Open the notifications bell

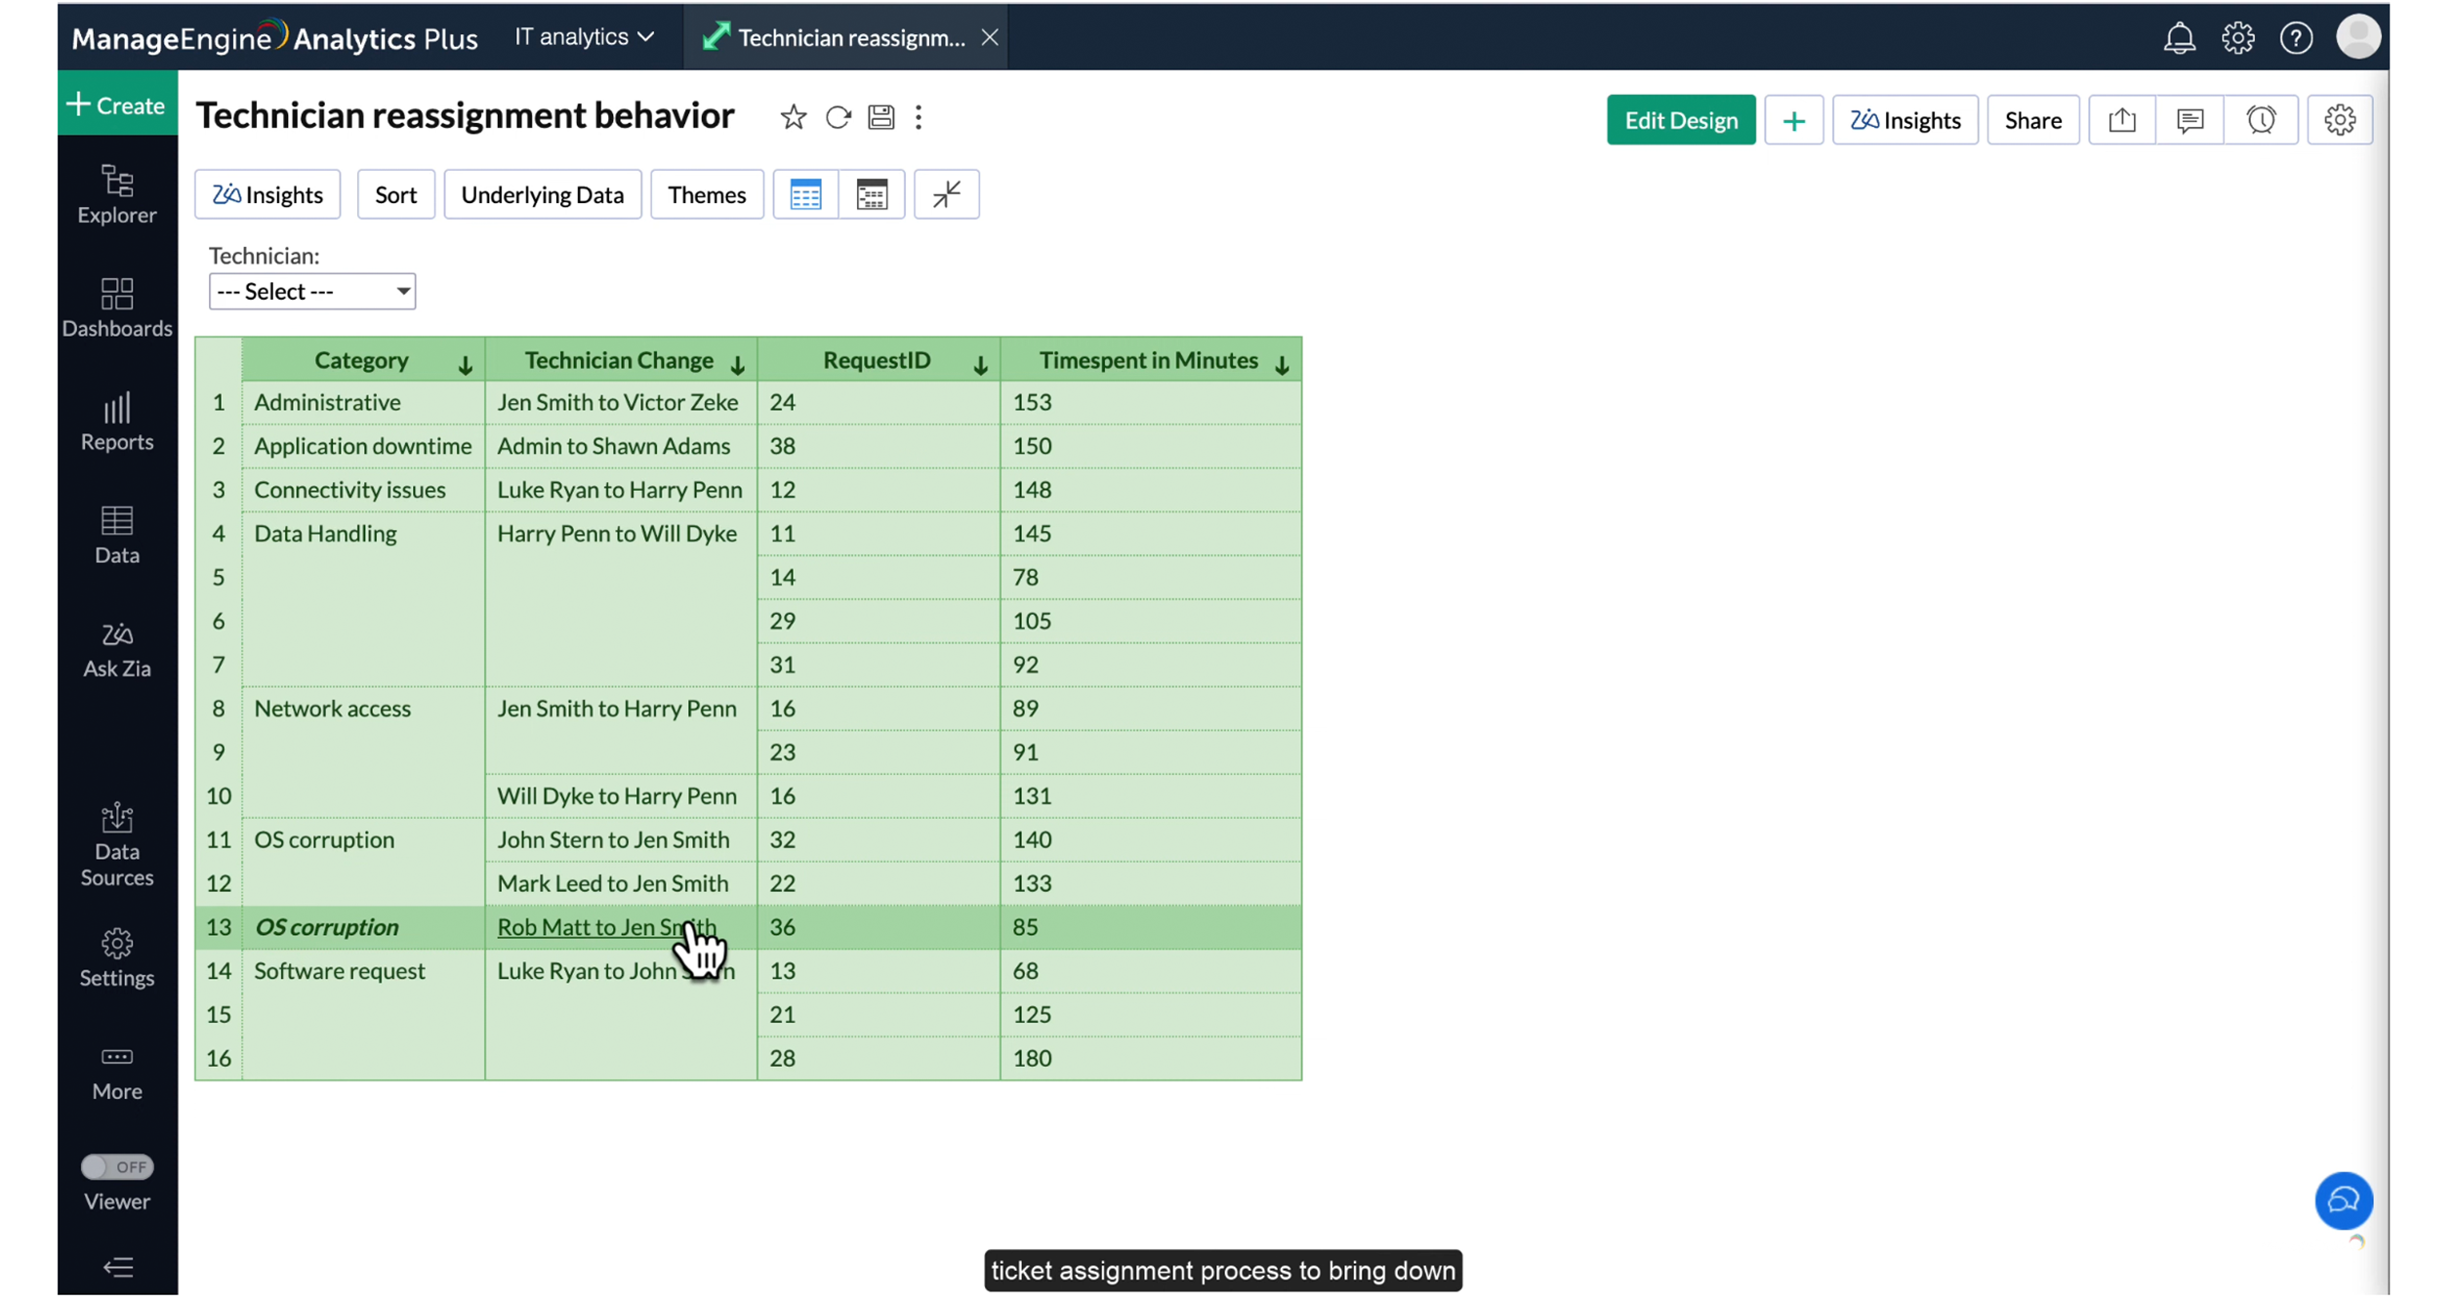click(x=2178, y=38)
